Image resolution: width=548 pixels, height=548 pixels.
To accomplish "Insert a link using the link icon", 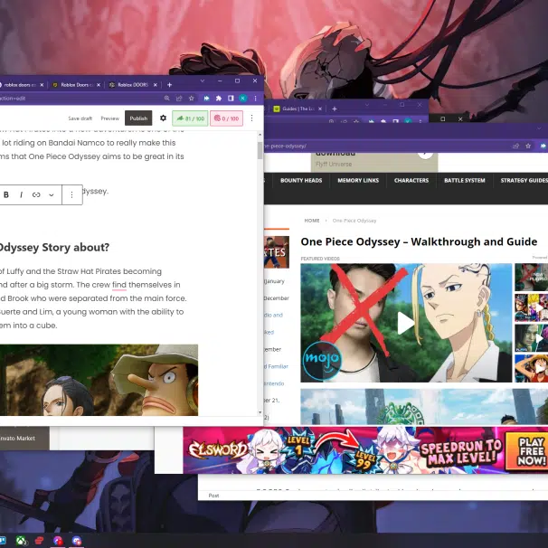I will pyautogui.click(x=36, y=194).
